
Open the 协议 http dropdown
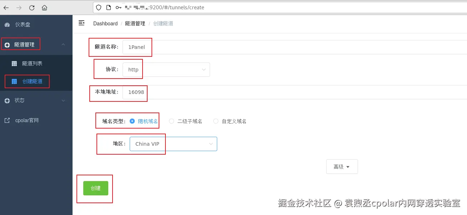166,70
